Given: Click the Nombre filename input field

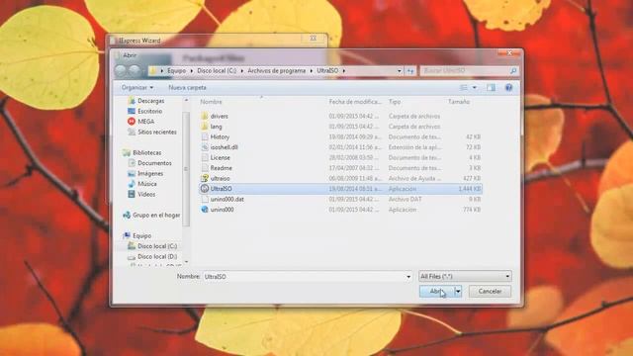Looking at the screenshot, I should pos(304,277).
